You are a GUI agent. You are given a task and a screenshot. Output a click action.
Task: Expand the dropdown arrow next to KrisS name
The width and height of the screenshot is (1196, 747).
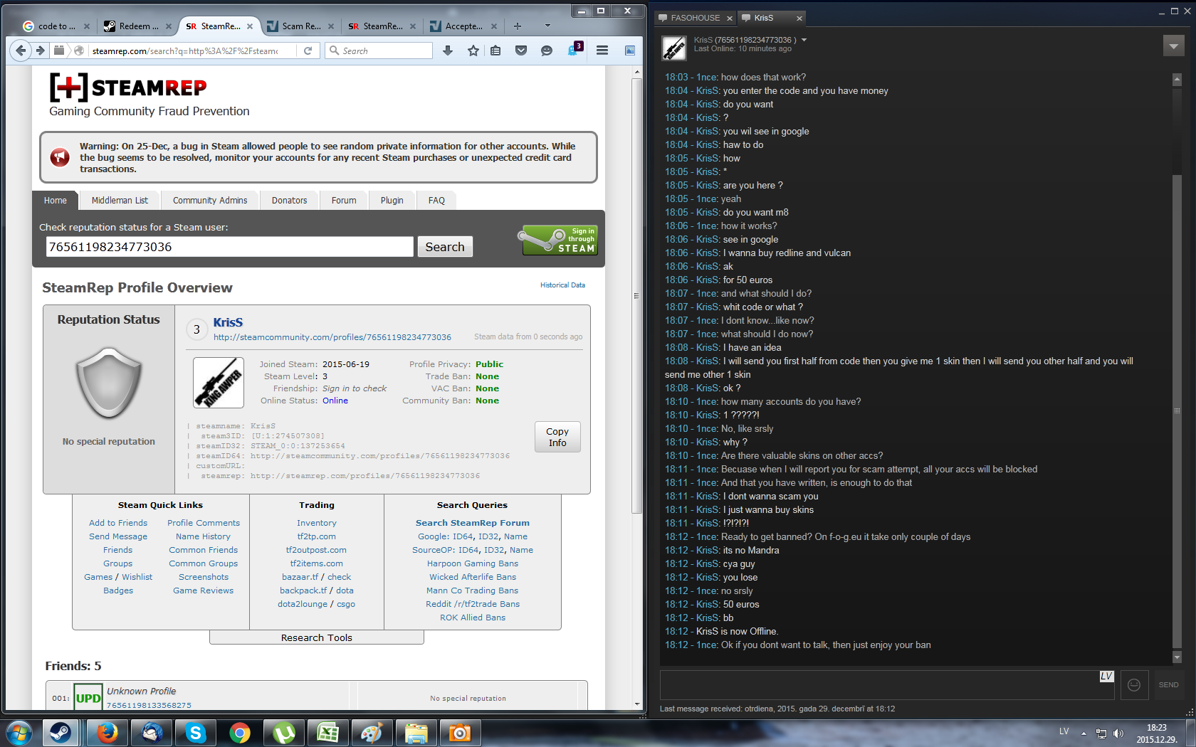pos(804,40)
